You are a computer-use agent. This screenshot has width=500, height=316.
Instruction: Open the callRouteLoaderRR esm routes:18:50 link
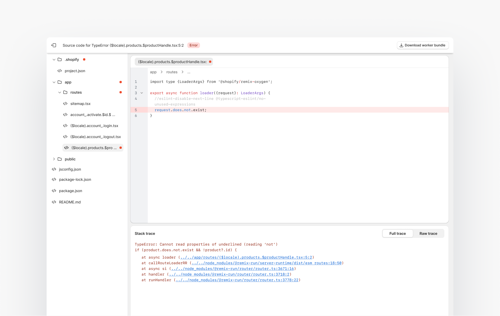[267, 263]
